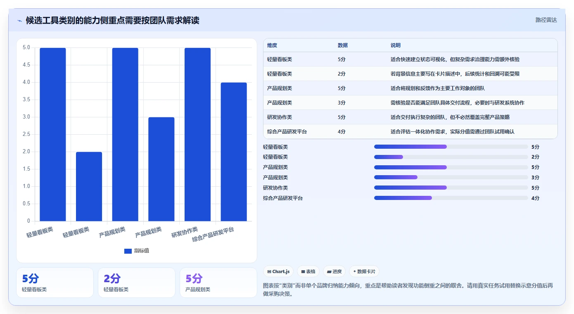The width and height of the screenshot is (574, 314).
Task: Click the 综合产品研发平台 bar in the chart
Action: 234,152
